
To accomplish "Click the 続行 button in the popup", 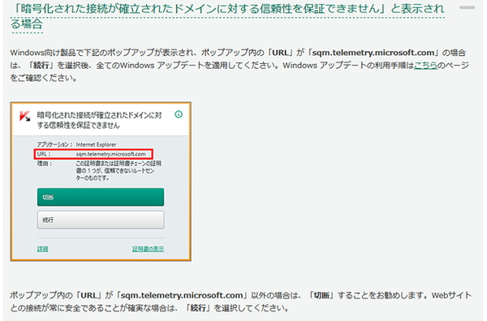I will pos(101,220).
